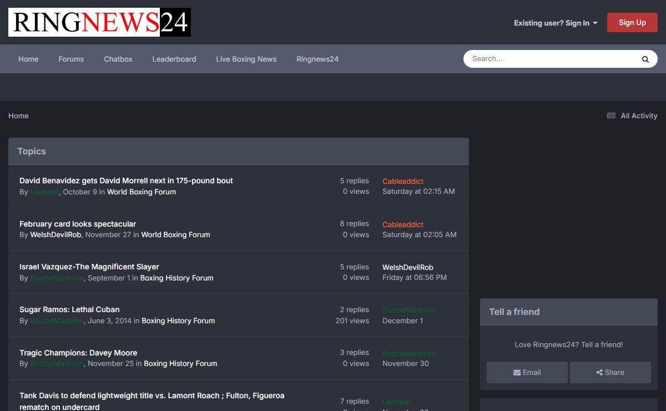Select "5 replies" on Benavidez topic
666x411 pixels.
[355, 181]
